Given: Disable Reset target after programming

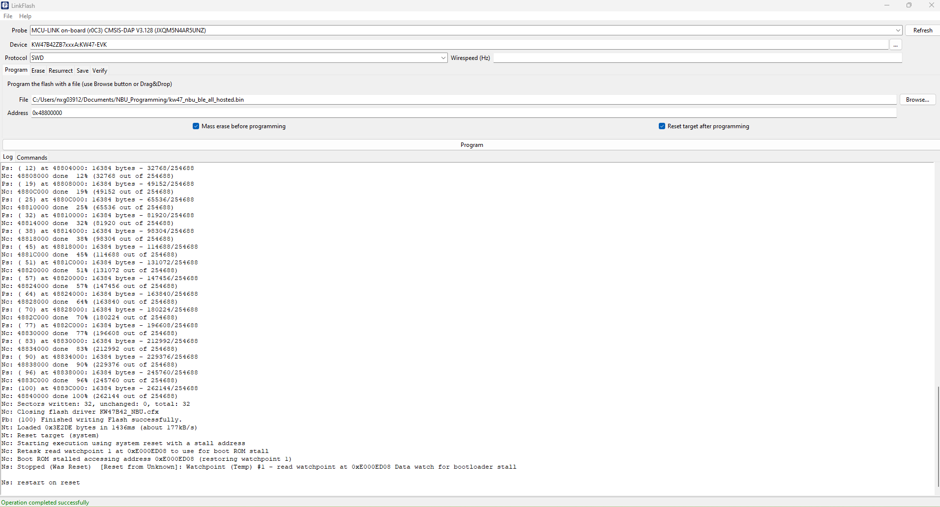Looking at the screenshot, I should pos(662,126).
